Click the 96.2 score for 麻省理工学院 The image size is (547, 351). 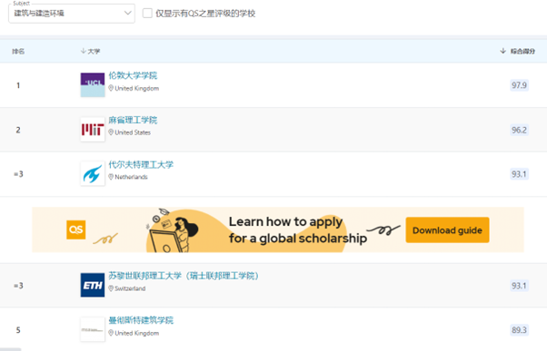[x=519, y=130]
